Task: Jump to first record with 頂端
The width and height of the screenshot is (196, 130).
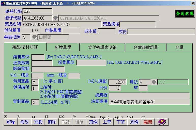Action: (93, 122)
